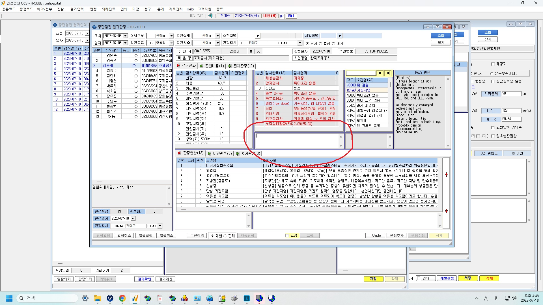This screenshot has width=543, height=305.
Task: Expand the 상하구분 dropdown
Action: pyautogui.click(x=171, y=36)
